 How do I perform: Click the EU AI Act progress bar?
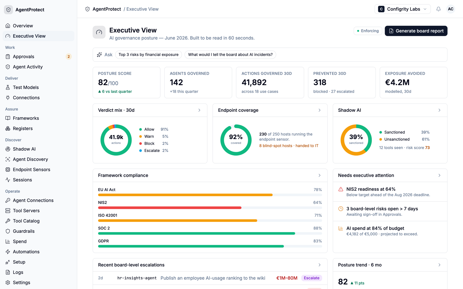210,195
